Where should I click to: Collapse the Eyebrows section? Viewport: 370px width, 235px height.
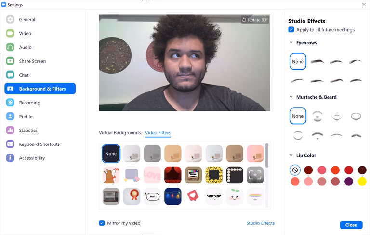pyautogui.click(x=291, y=43)
